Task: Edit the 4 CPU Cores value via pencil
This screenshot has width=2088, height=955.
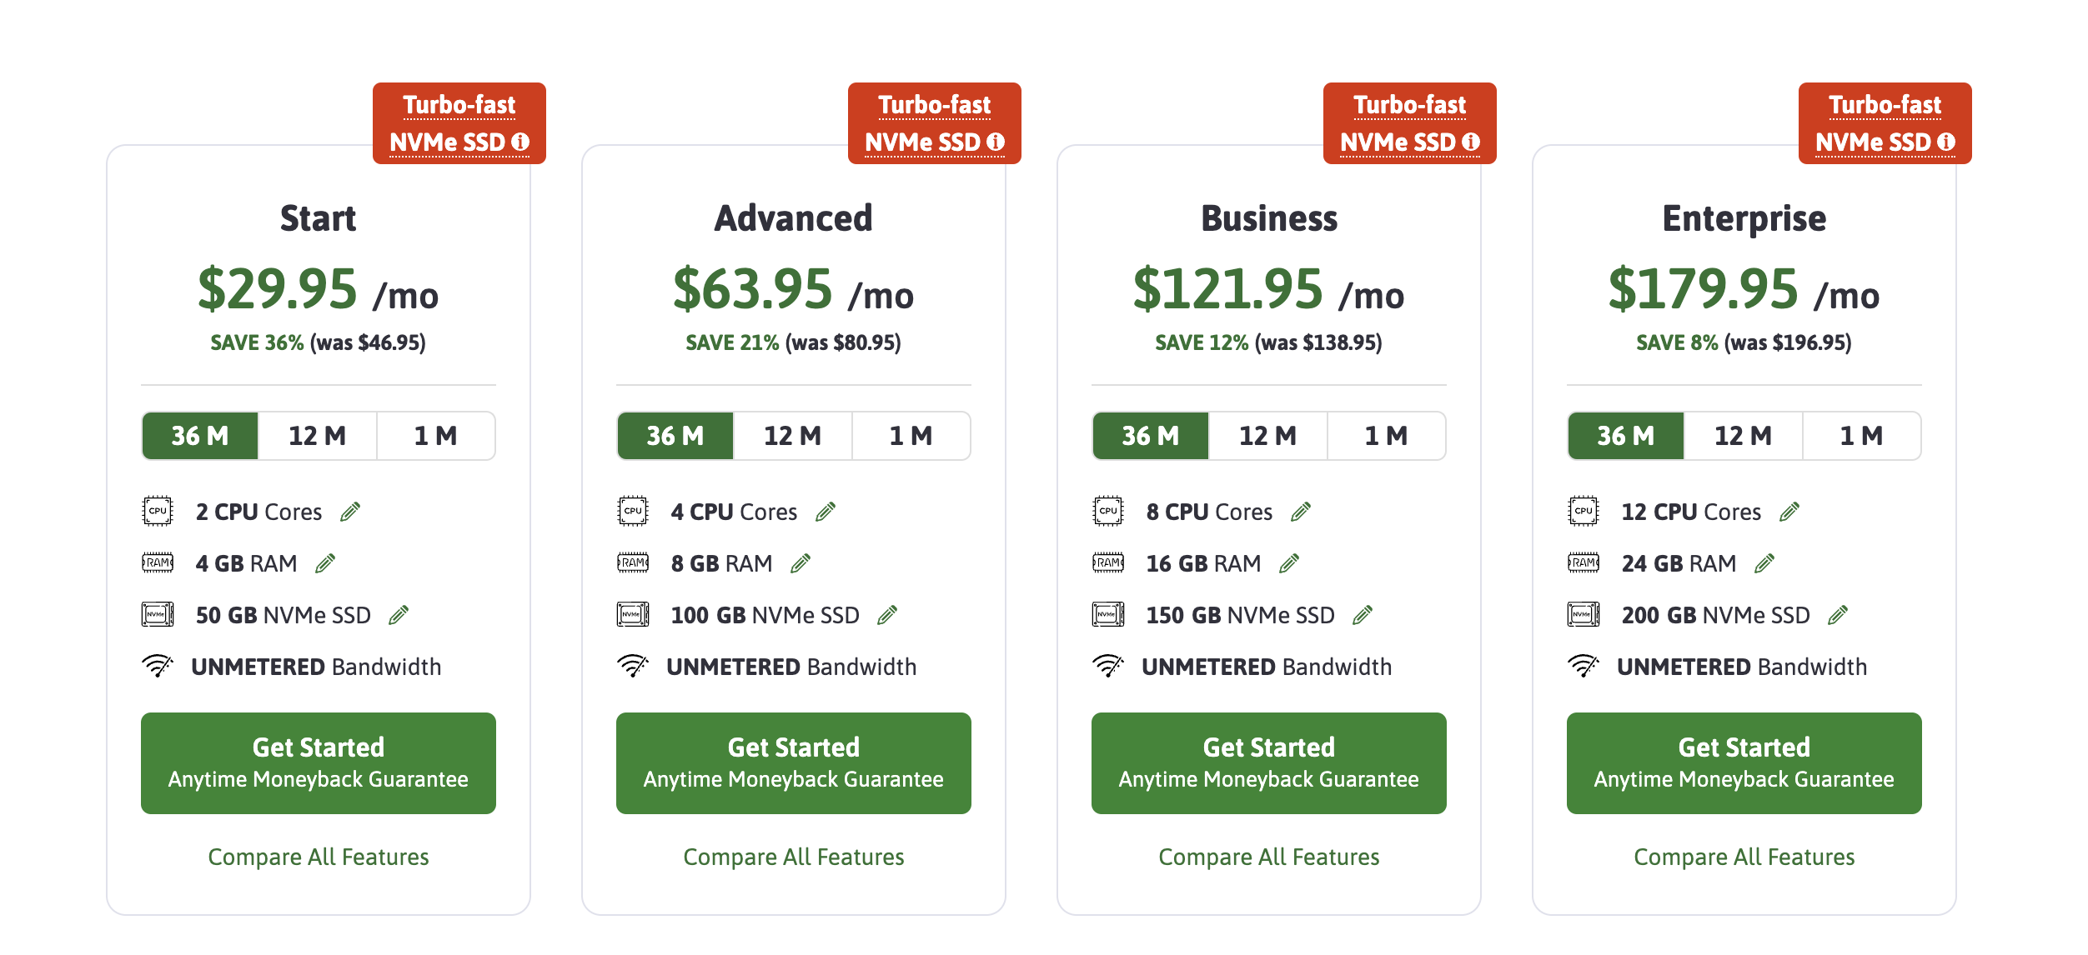Action: click(826, 512)
